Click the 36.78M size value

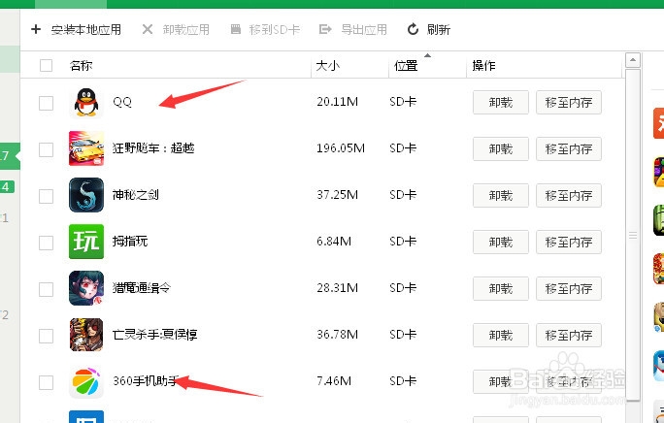(x=338, y=335)
